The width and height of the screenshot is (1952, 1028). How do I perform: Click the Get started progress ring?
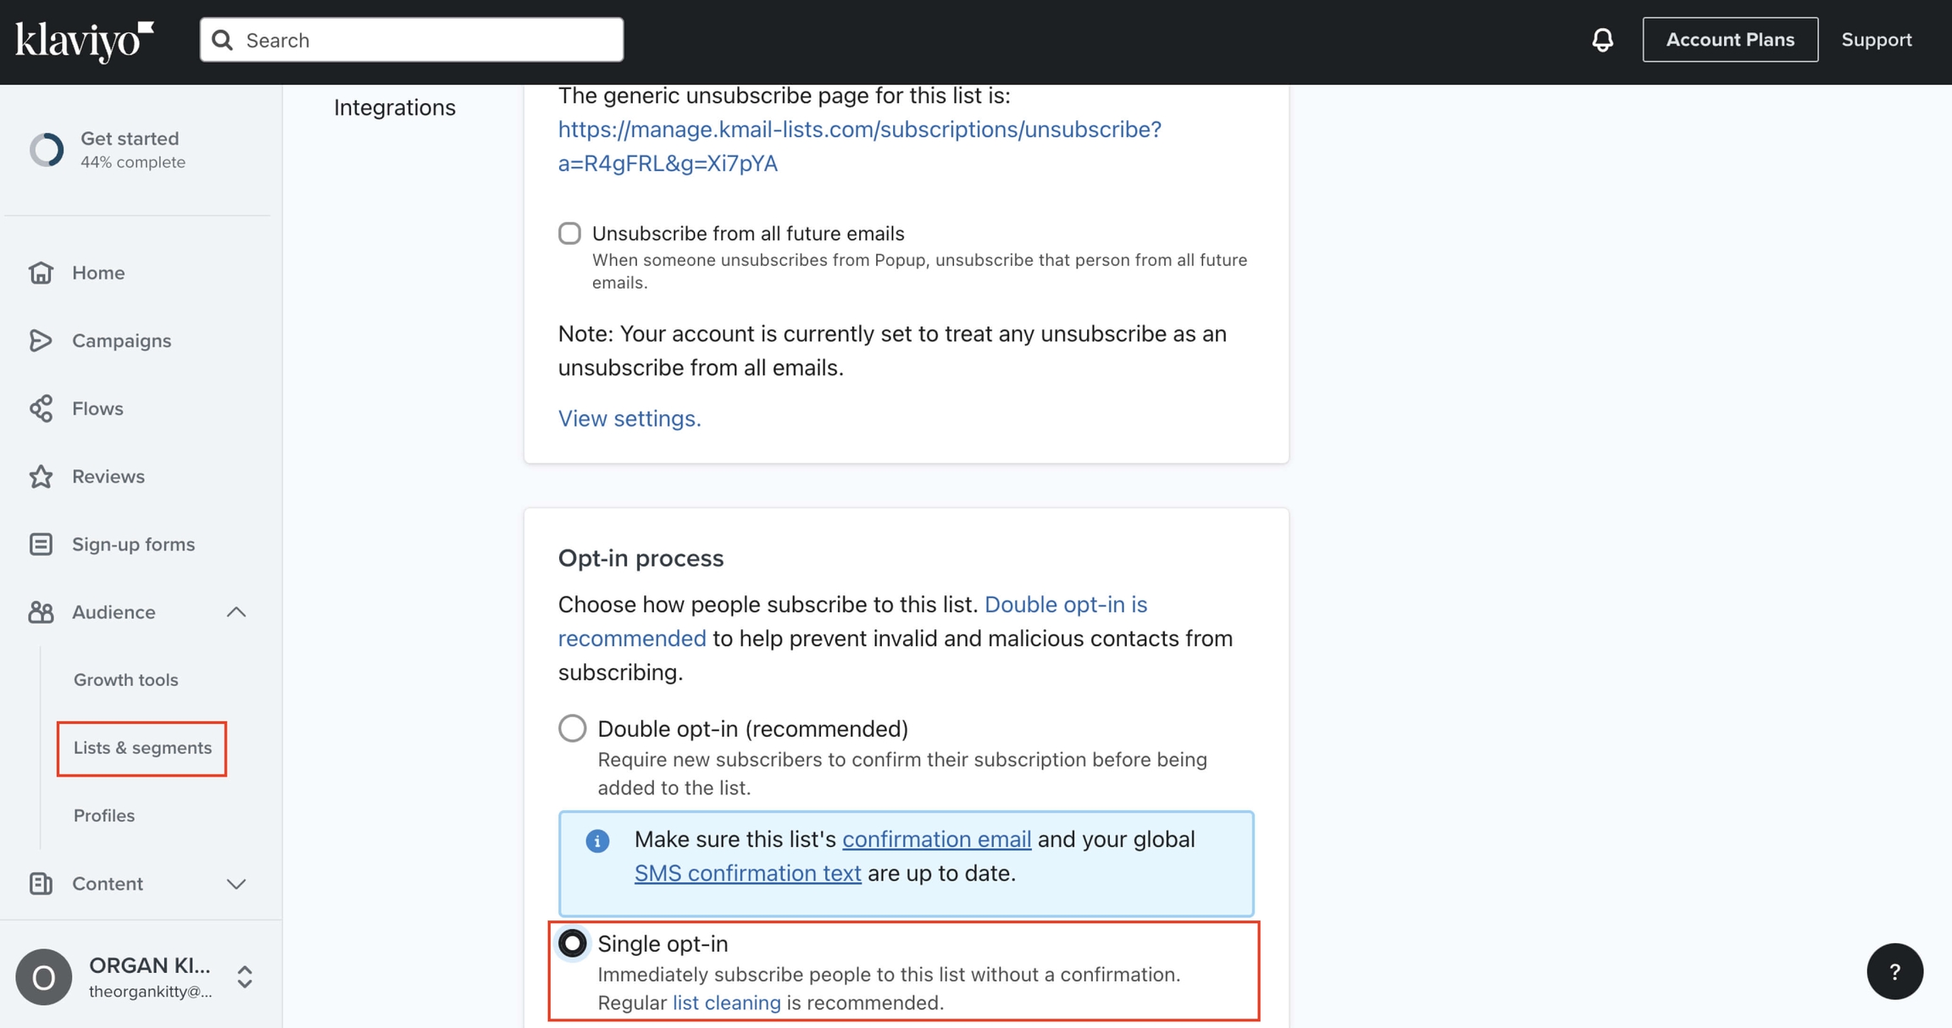(x=47, y=150)
